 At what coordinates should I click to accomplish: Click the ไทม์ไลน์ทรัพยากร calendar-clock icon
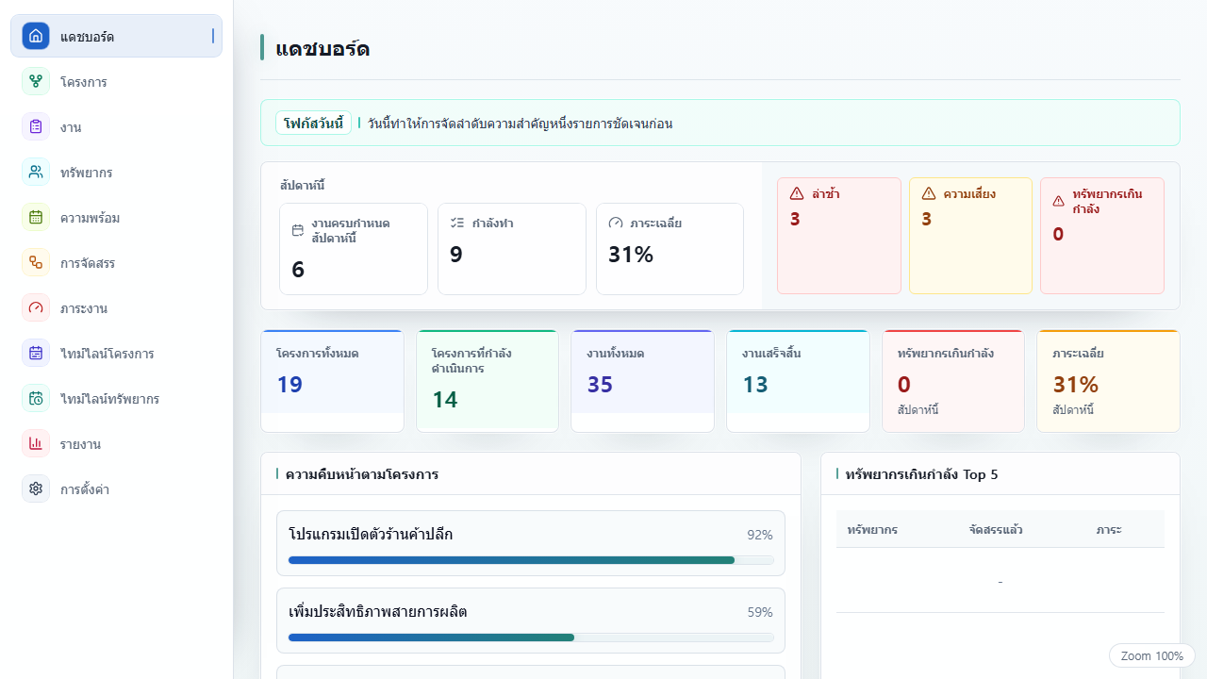tap(36, 398)
